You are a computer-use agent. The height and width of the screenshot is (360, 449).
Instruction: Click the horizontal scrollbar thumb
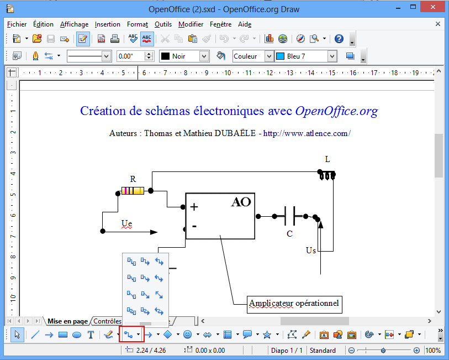pyautogui.click(x=314, y=321)
